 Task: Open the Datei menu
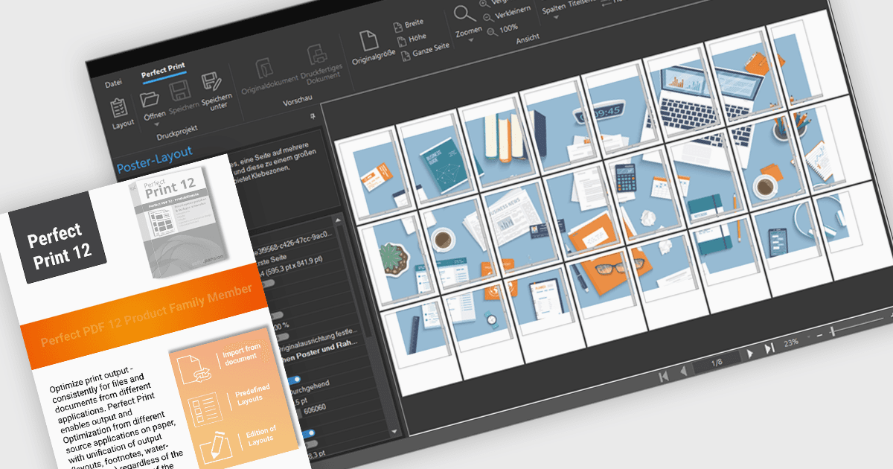[x=113, y=83]
